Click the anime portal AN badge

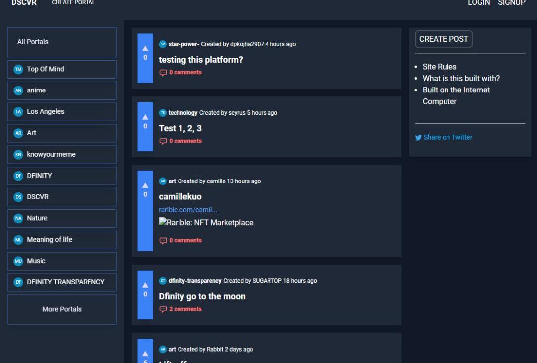tap(18, 91)
